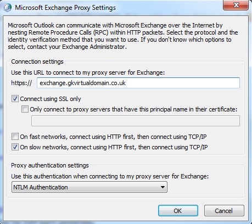Tick the On fast networks checkbox
Image resolution: width=252 pixels, height=224 pixels.
pos(15,137)
